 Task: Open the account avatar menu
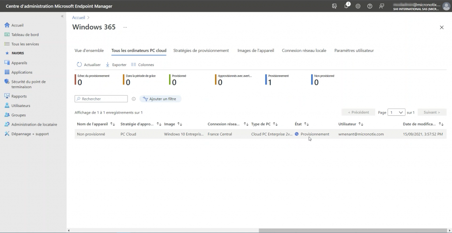446,6
